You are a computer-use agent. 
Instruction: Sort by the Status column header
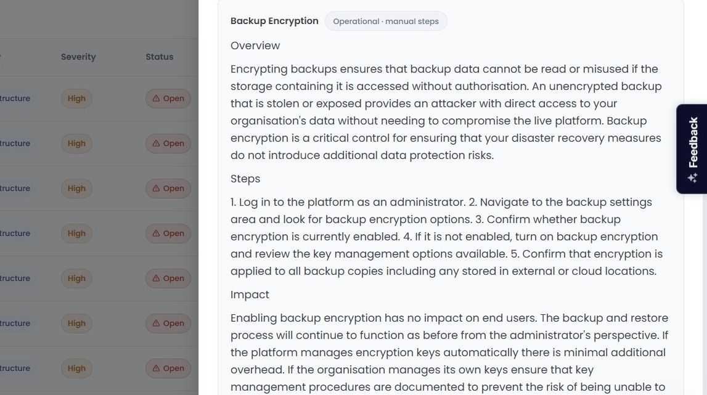pyautogui.click(x=159, y=57)
